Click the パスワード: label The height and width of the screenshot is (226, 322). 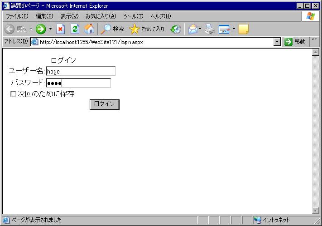[x=28, y=83]
